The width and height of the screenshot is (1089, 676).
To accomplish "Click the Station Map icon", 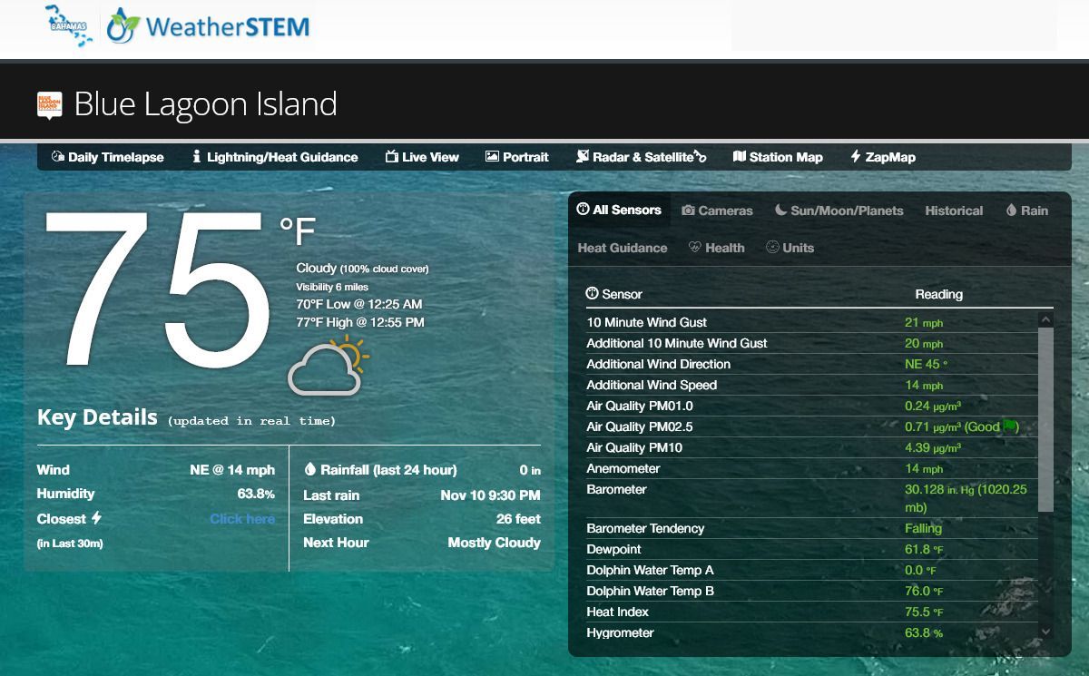I will click(741, 156).
